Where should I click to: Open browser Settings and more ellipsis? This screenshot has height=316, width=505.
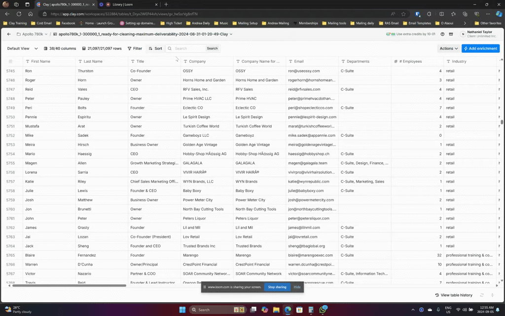pyautogui.click(x=488, y=14)
